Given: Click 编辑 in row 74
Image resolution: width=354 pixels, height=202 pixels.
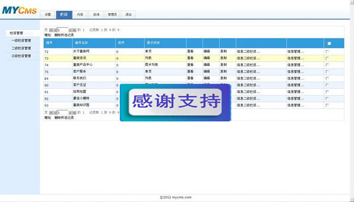Looking at the screenshot, I should (206, 65).
